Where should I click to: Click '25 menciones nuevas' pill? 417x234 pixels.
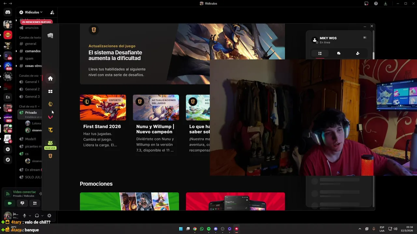(36, 22)
